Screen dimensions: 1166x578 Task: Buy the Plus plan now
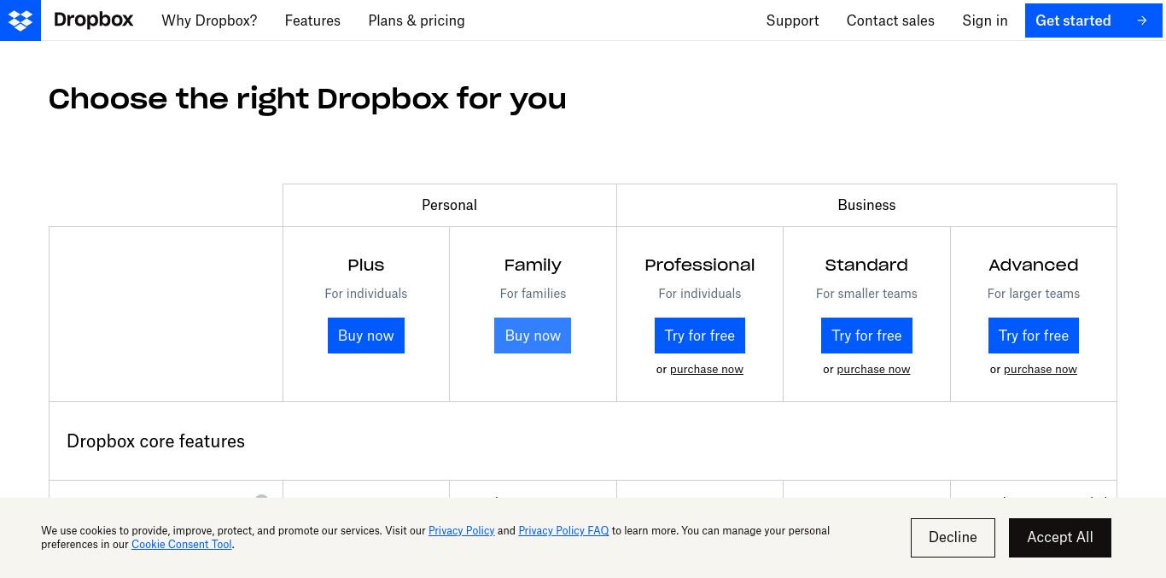[x=366, y=336]
